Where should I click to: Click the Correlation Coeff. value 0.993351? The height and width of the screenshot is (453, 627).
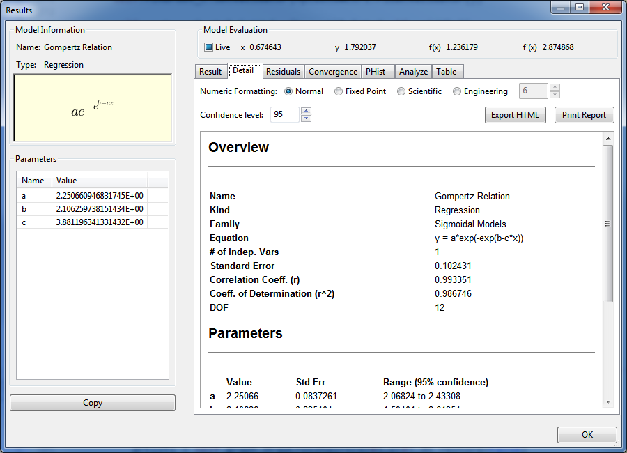point(453,279)
